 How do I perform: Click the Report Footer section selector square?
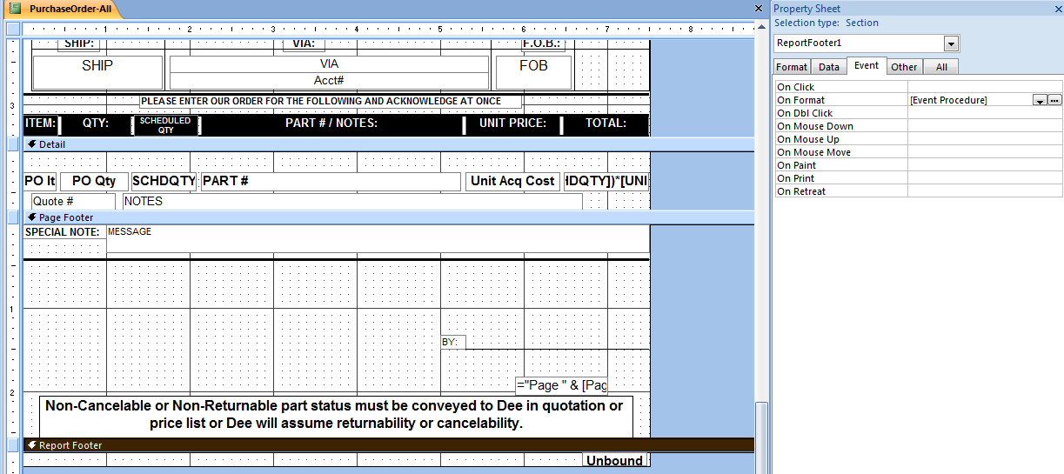[13, 445]
